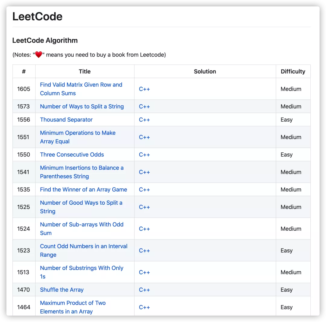Open the Three Consecutive Odds problem

[72, 154]
